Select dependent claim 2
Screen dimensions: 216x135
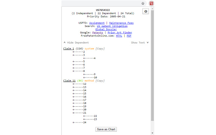pos(84,52)
